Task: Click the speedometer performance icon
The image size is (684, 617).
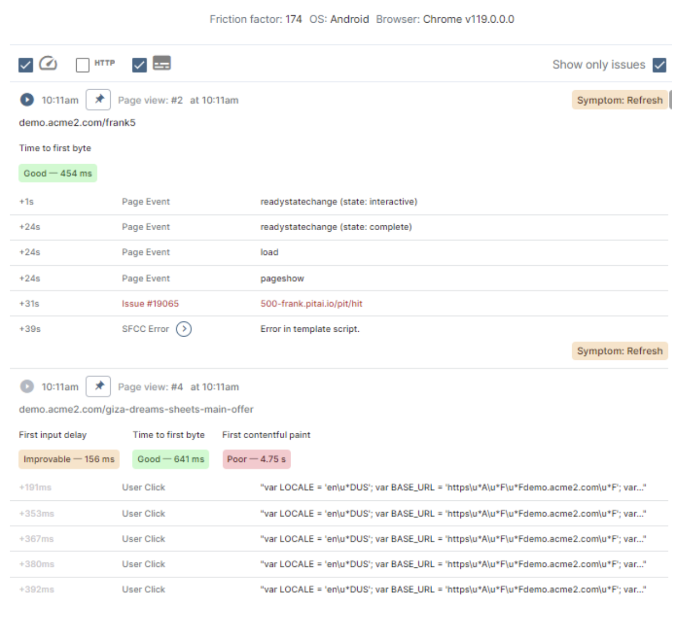Action: (48, 64)
